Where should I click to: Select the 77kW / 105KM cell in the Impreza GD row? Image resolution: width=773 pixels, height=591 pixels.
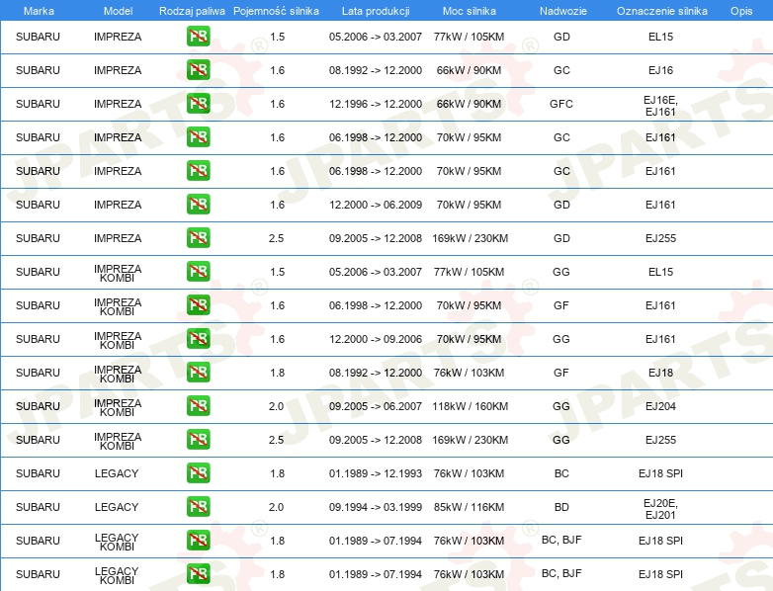pyautogui.click(x=469, y=37)
